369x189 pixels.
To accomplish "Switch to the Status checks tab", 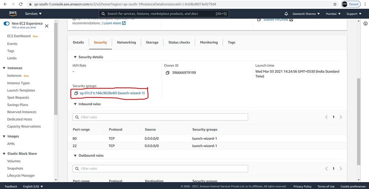I will (x=179, y=42).
